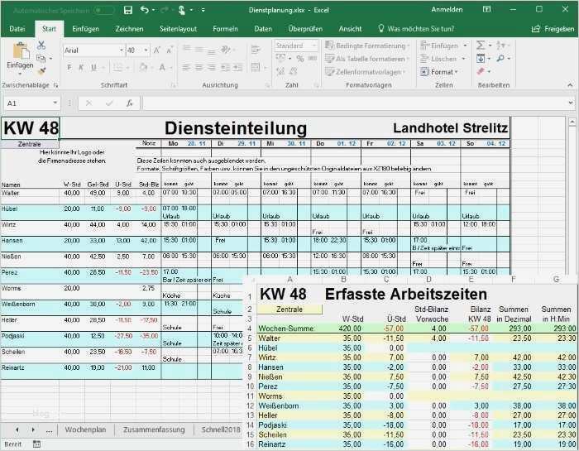The width and height of the screenshot is (579, 451).
Task: Expand the Name Box A1 dropdown
Action: tap(55, 103)
